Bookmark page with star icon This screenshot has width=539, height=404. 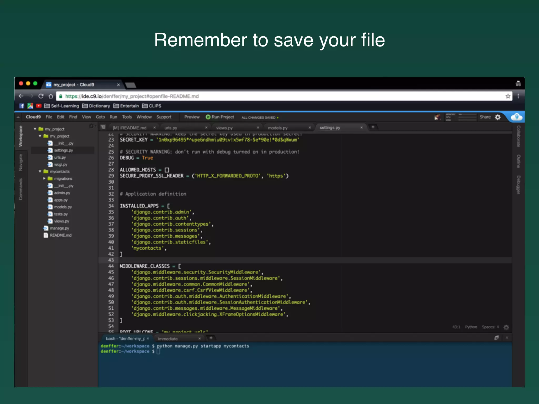coord(508,96)
